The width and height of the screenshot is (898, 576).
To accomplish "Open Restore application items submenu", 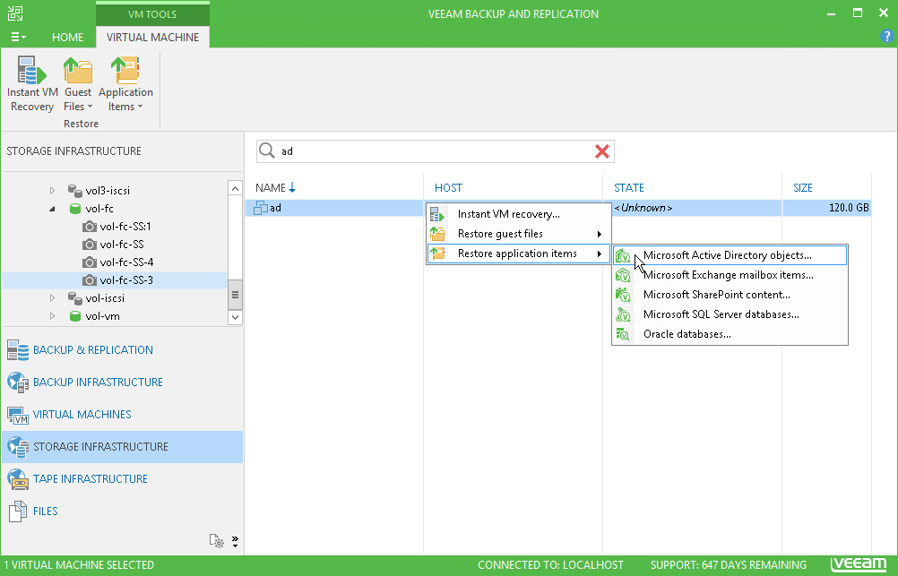I will tap(518, 254).
